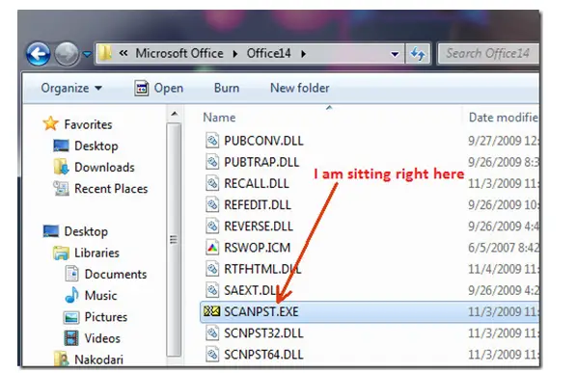Click the navigation pane scrollbar thumb
This screenshot has height=373, width=576.
point(174,239)
